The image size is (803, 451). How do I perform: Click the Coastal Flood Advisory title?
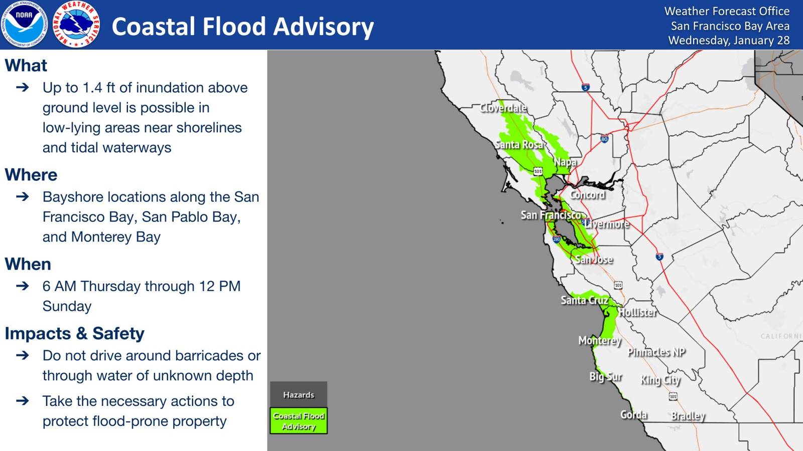pos(242,26)
